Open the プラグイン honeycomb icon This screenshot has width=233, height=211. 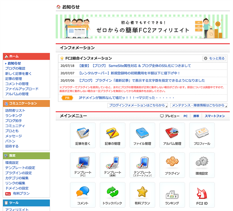point(172,165)
